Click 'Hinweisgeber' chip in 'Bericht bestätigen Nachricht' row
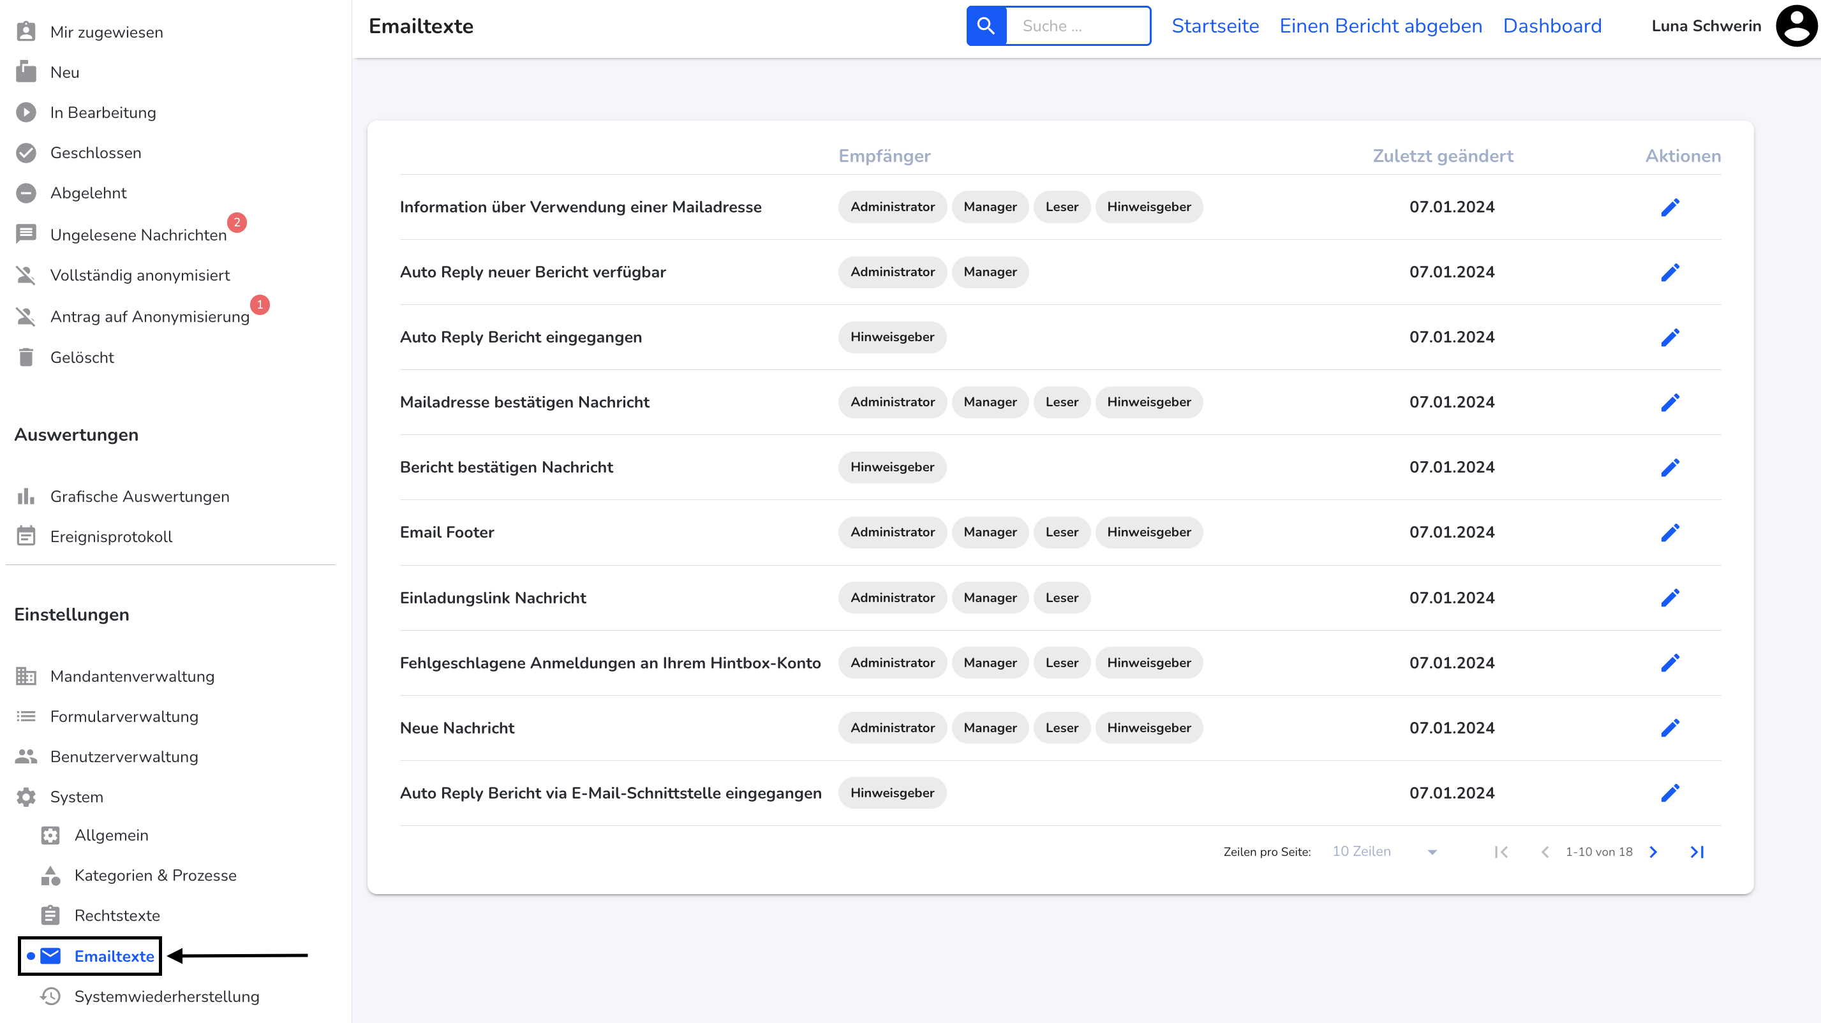 point(892,467)
